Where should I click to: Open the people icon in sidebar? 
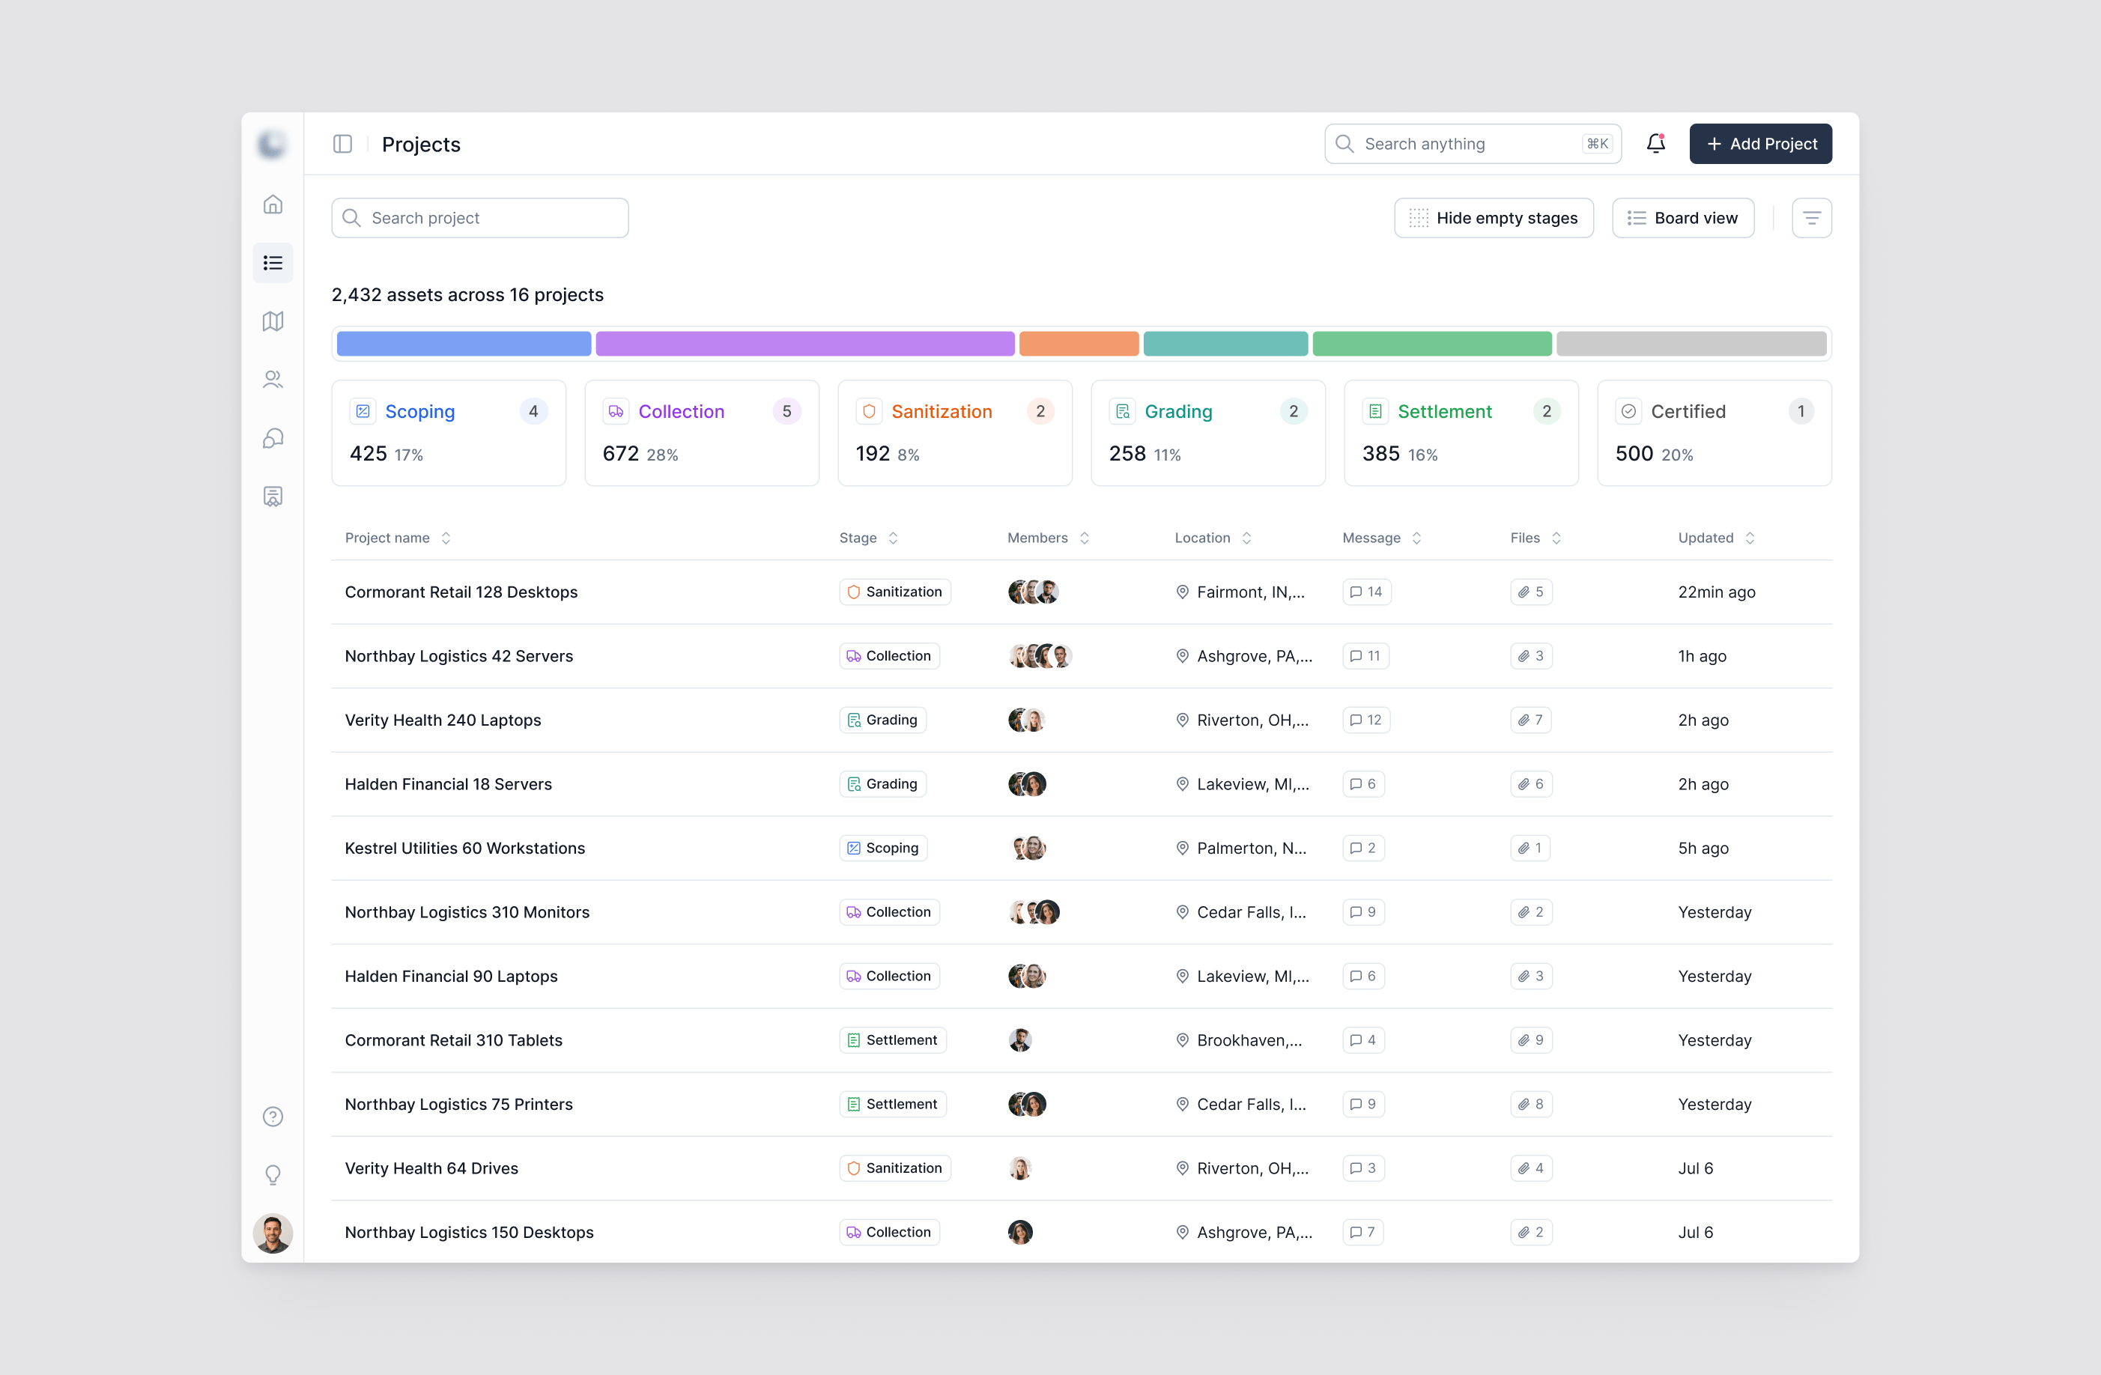[273, 380]
